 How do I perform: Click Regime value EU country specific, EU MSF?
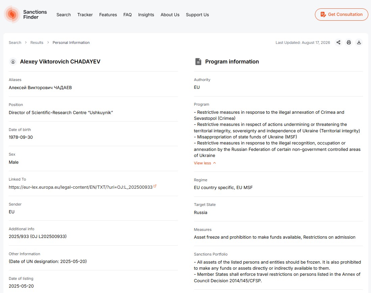pos(223,188)
